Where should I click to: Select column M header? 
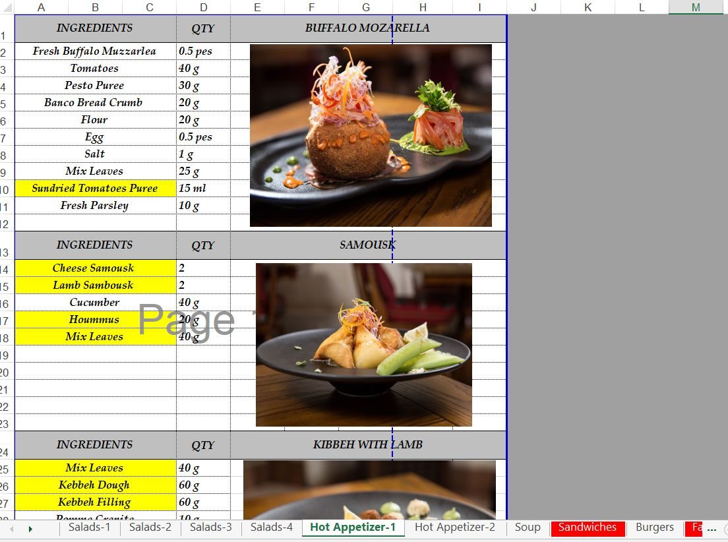click(x=696, y=7)
